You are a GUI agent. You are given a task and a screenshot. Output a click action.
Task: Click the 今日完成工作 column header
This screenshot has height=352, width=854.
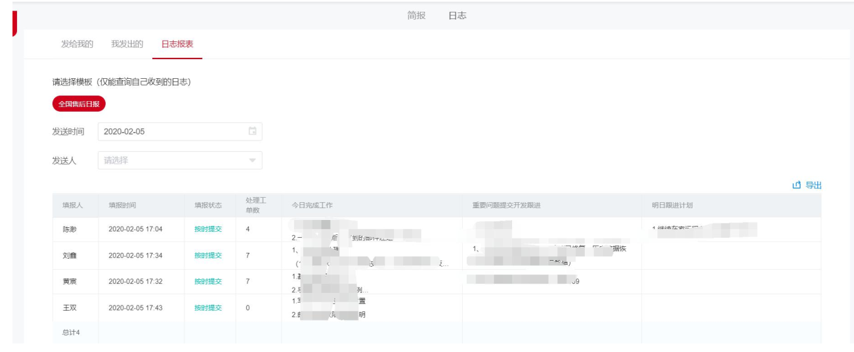pos(312,206)
